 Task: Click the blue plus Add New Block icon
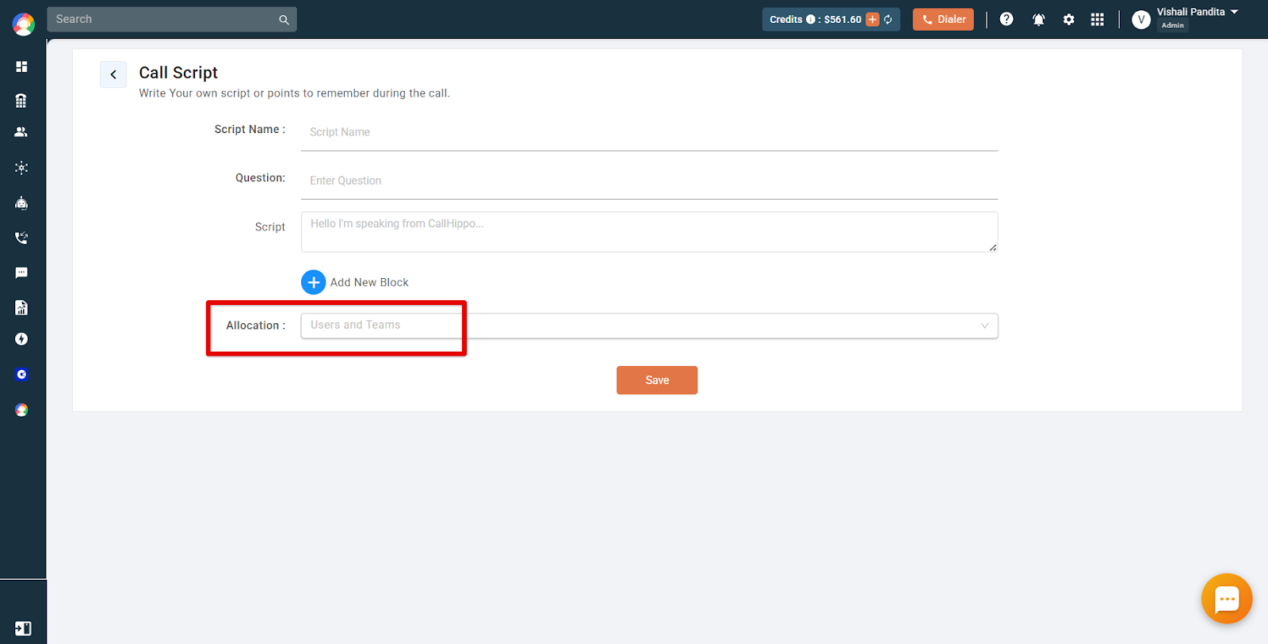coord(314,282)
